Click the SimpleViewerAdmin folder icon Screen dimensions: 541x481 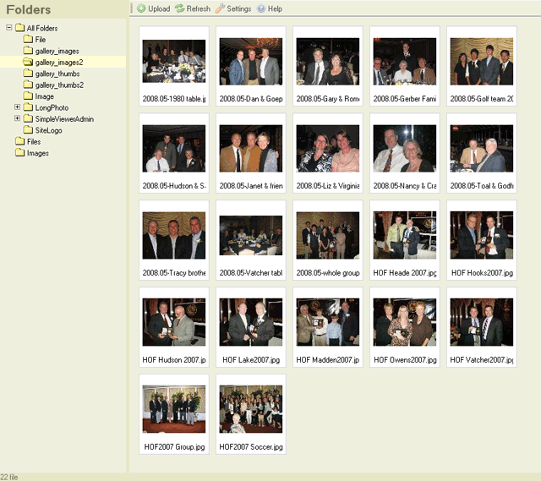point(28,118)
